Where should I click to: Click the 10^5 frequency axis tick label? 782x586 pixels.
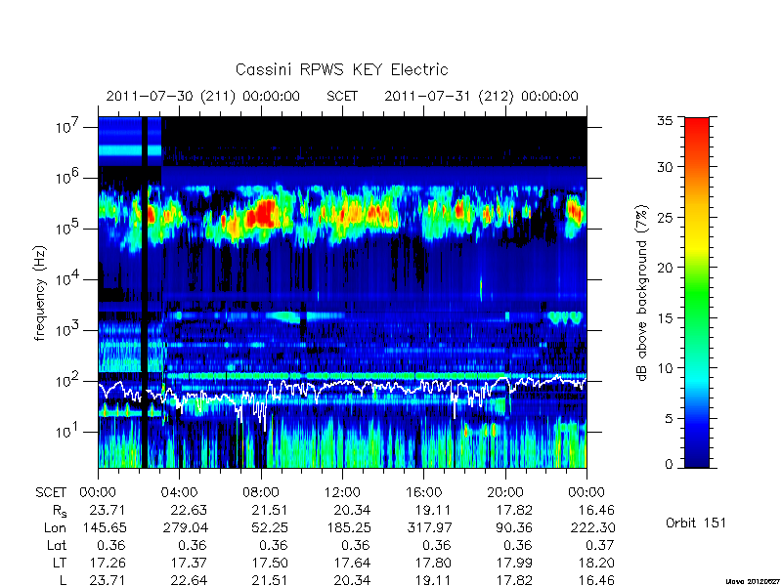click(66, 229)
